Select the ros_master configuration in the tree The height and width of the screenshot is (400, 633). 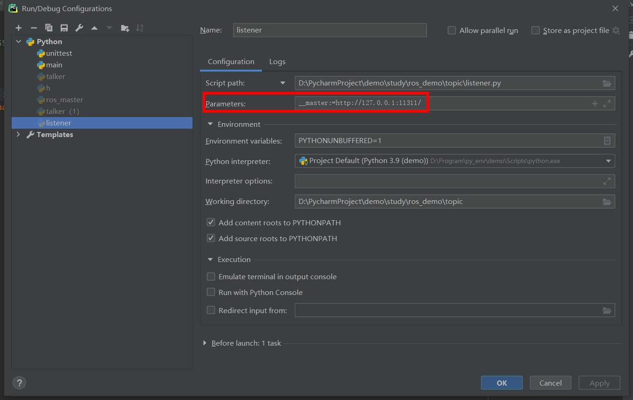pyautogui.click(x=64, y=100)
